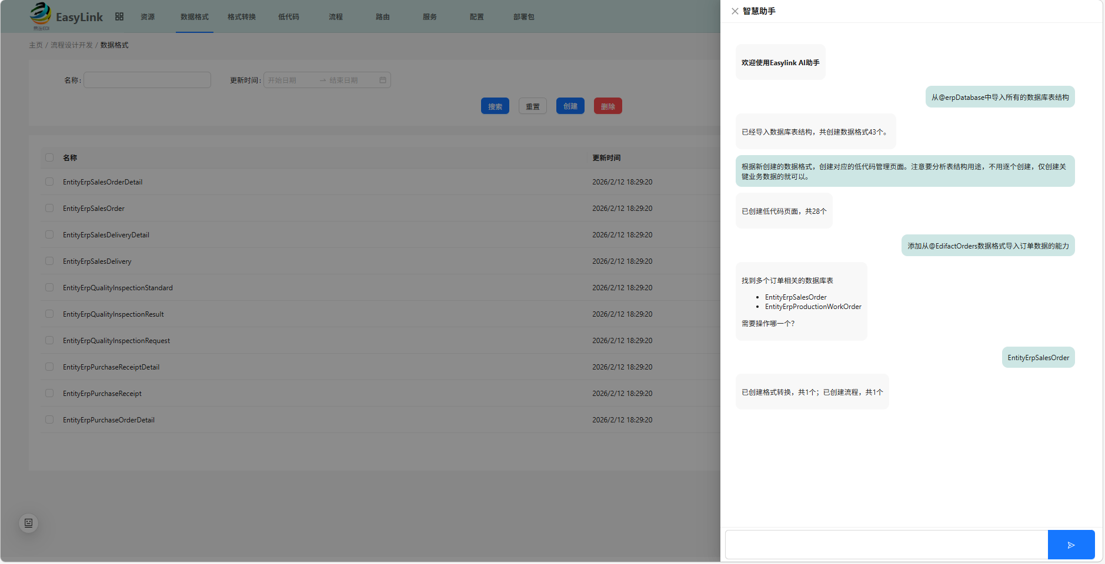This screenshot has width=1105, height=564.
Task: Focus the assistant chat message input box
Action: pos(886,545)
